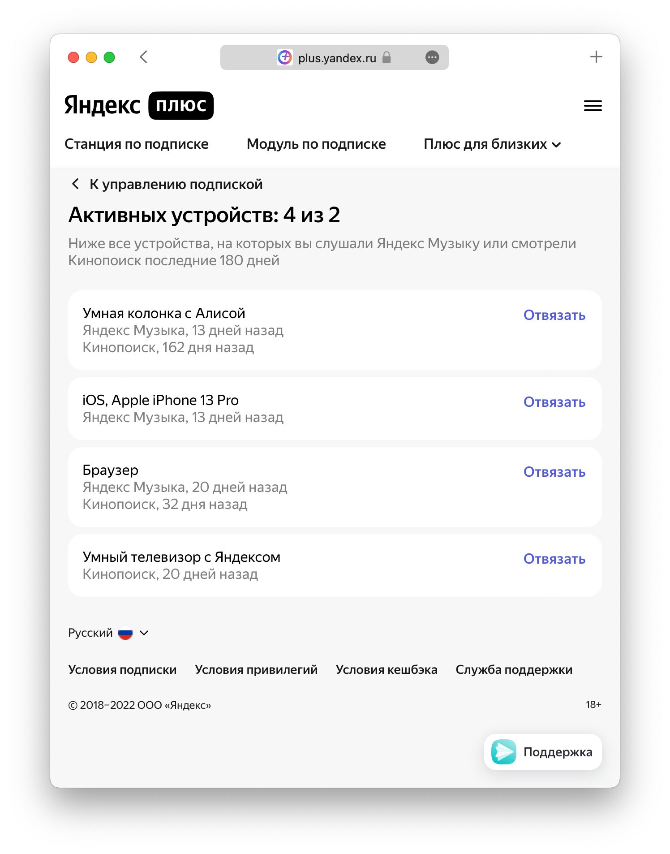The height and width of the screenshot is (854, 670).
Task: Unlink Умная колонка с Алисой via Отвязать
Action: [554, 315]
